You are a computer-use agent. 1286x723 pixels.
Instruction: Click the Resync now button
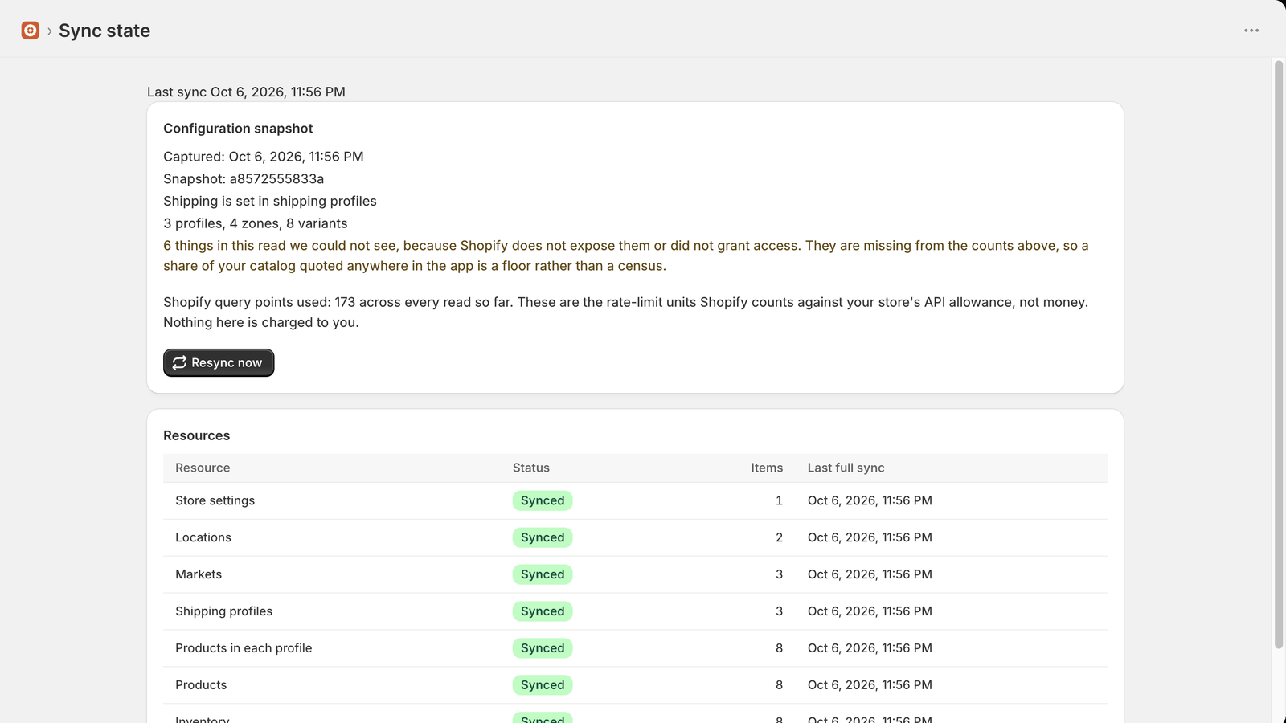point(219,362)
